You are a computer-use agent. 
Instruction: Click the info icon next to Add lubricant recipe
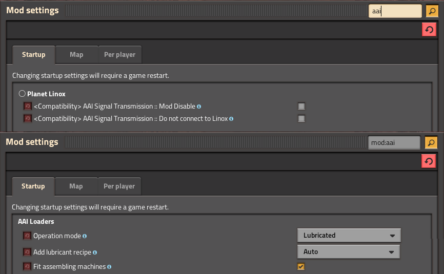(x=95, y=252)
